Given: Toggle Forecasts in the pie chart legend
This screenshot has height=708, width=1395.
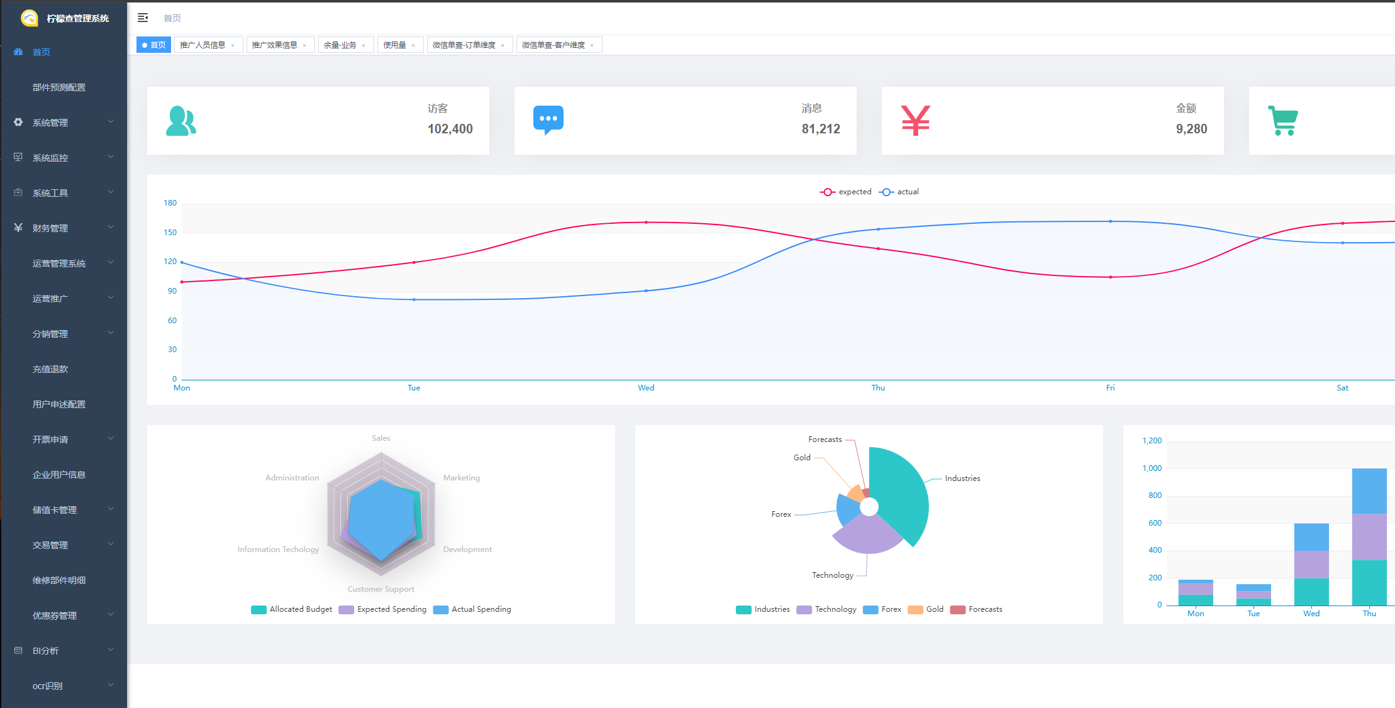Looking at the screenshot, I should (976, 609).
